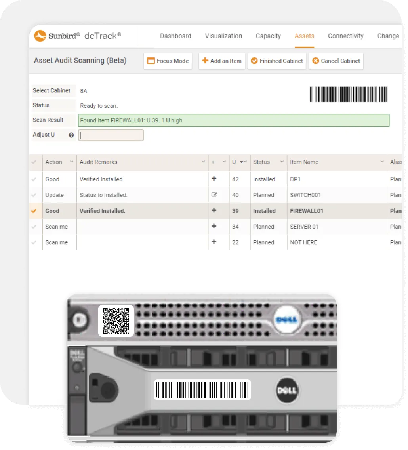Open the Visualization tab
Screen dimensions: 408x450
(223, 36)
